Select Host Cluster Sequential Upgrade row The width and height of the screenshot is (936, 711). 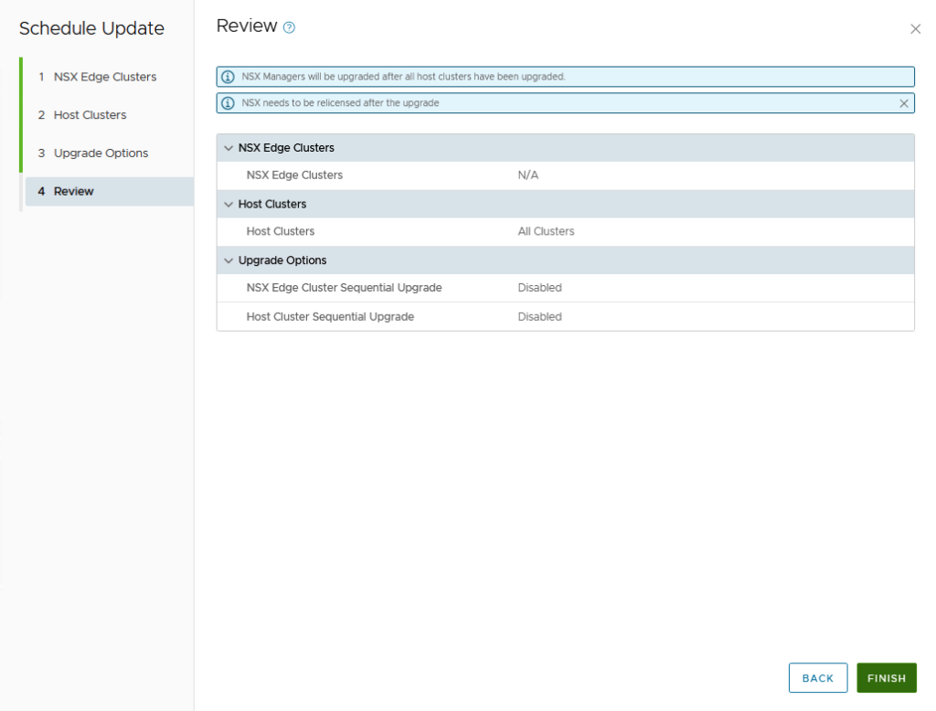click(x=330, y=317)
